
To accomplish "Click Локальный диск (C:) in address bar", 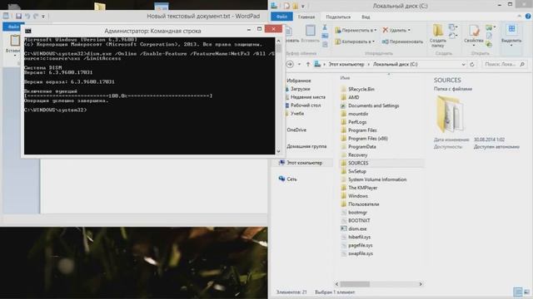I will click(x=395, y=64).
